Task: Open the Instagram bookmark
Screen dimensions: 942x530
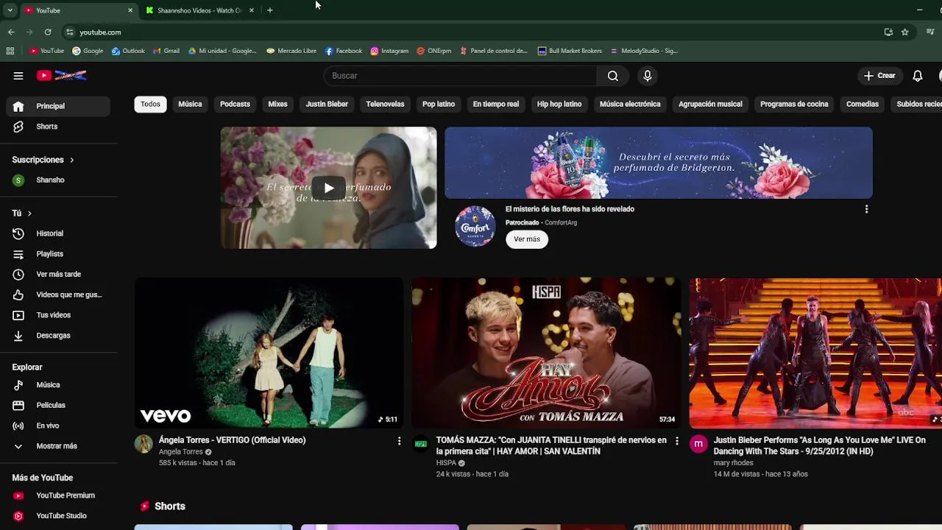Action: pyautogui.click(x=389, y=51)
